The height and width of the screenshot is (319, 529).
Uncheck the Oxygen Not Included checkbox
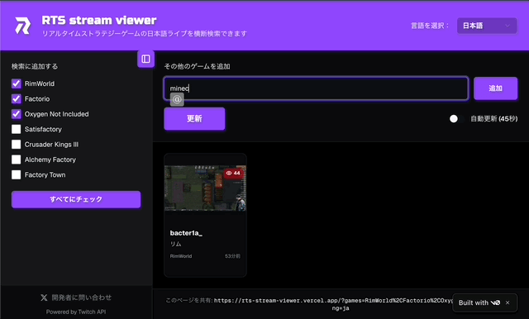click(x=17, y=114)
